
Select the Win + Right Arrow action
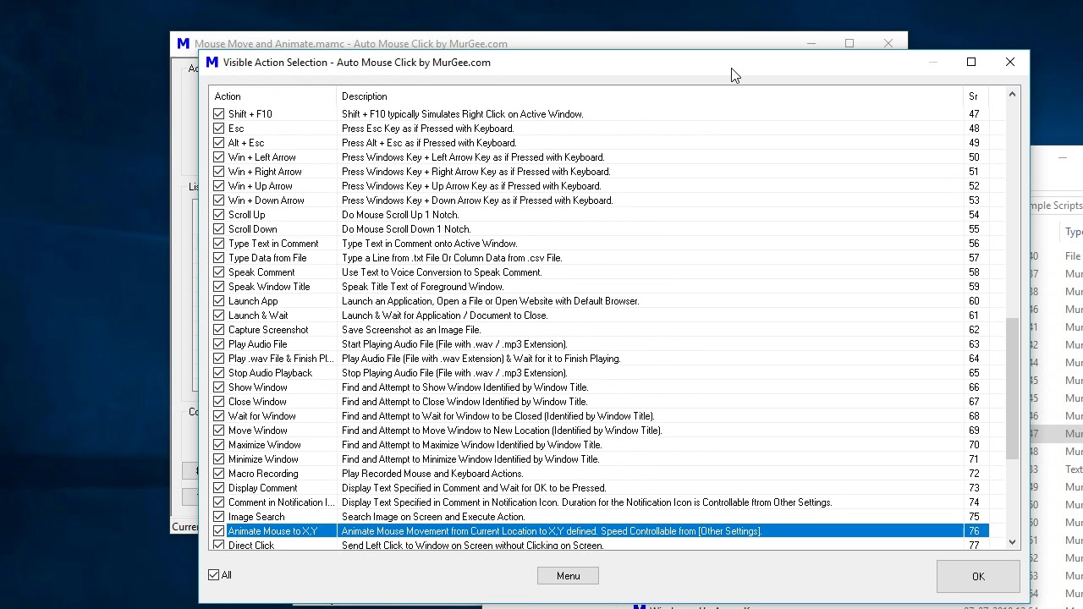click(599, 172)
